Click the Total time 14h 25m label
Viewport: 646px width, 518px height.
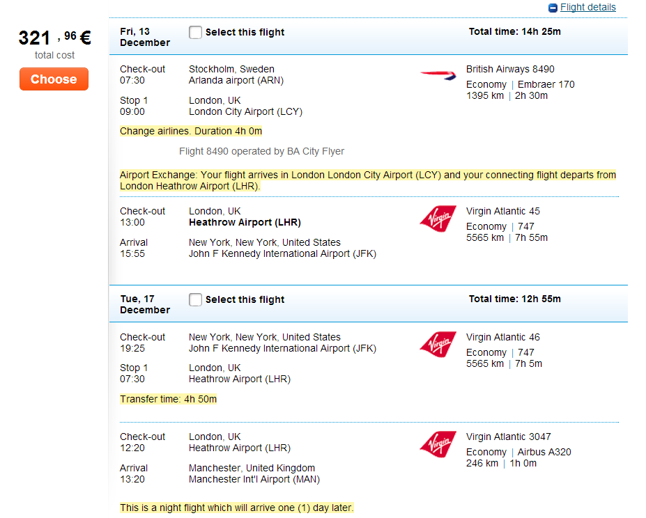point(514,31)
